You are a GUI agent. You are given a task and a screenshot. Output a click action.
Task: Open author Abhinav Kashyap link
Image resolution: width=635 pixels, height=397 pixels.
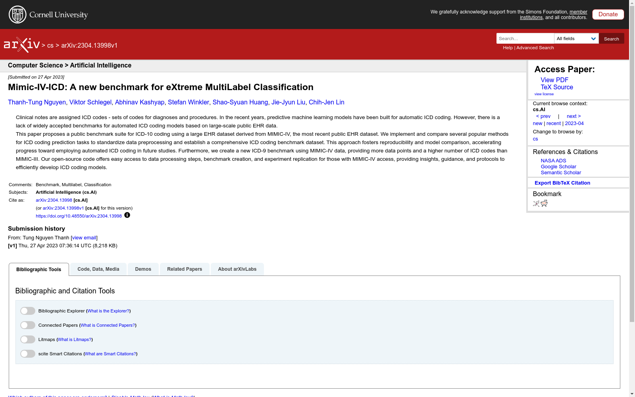click(140, 102)
